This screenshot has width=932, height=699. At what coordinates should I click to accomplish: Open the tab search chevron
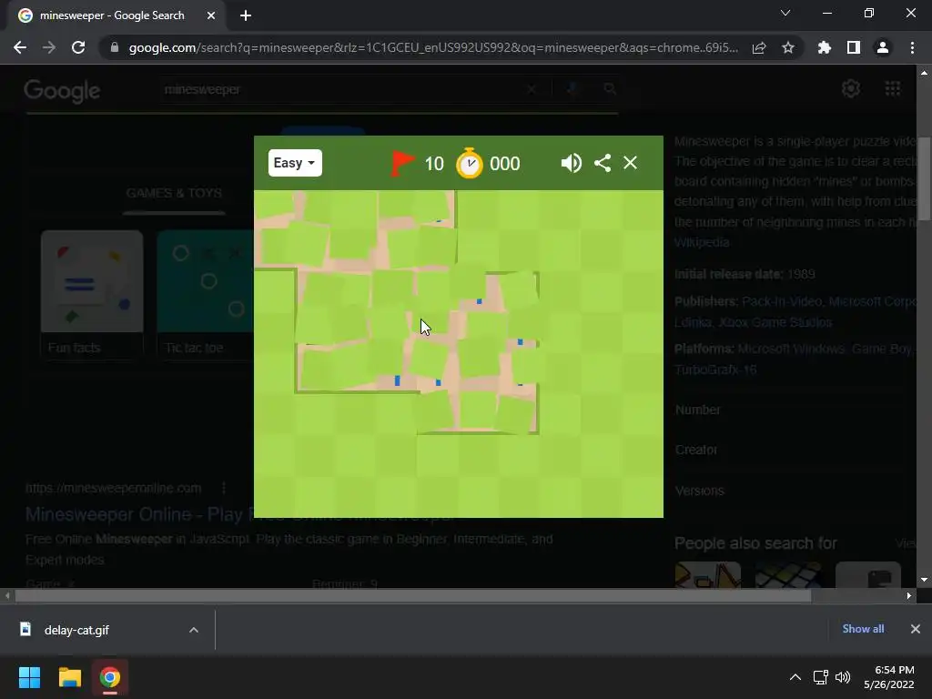pyautogui.click(x=785, y=13)
